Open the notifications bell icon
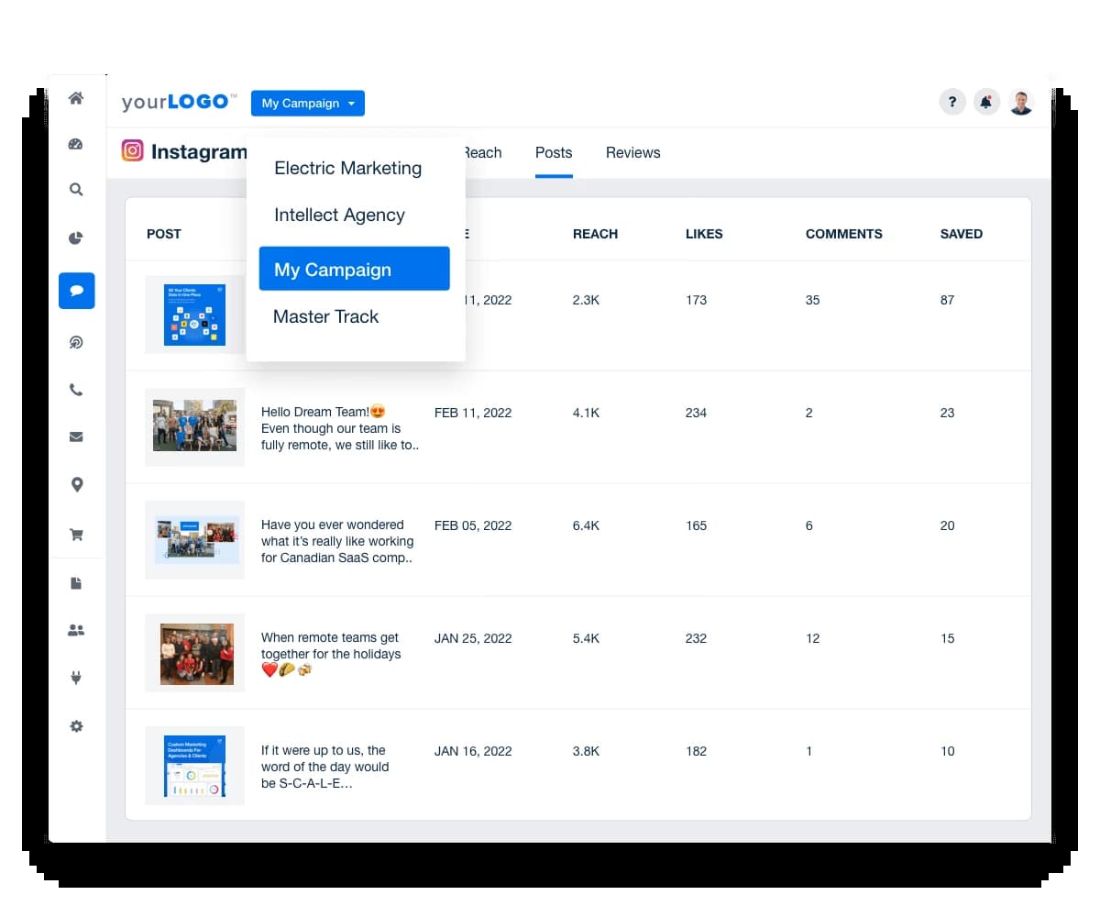Image resolution: width=1100 pixels, height=917 pixels. click(x=986, y=102)
